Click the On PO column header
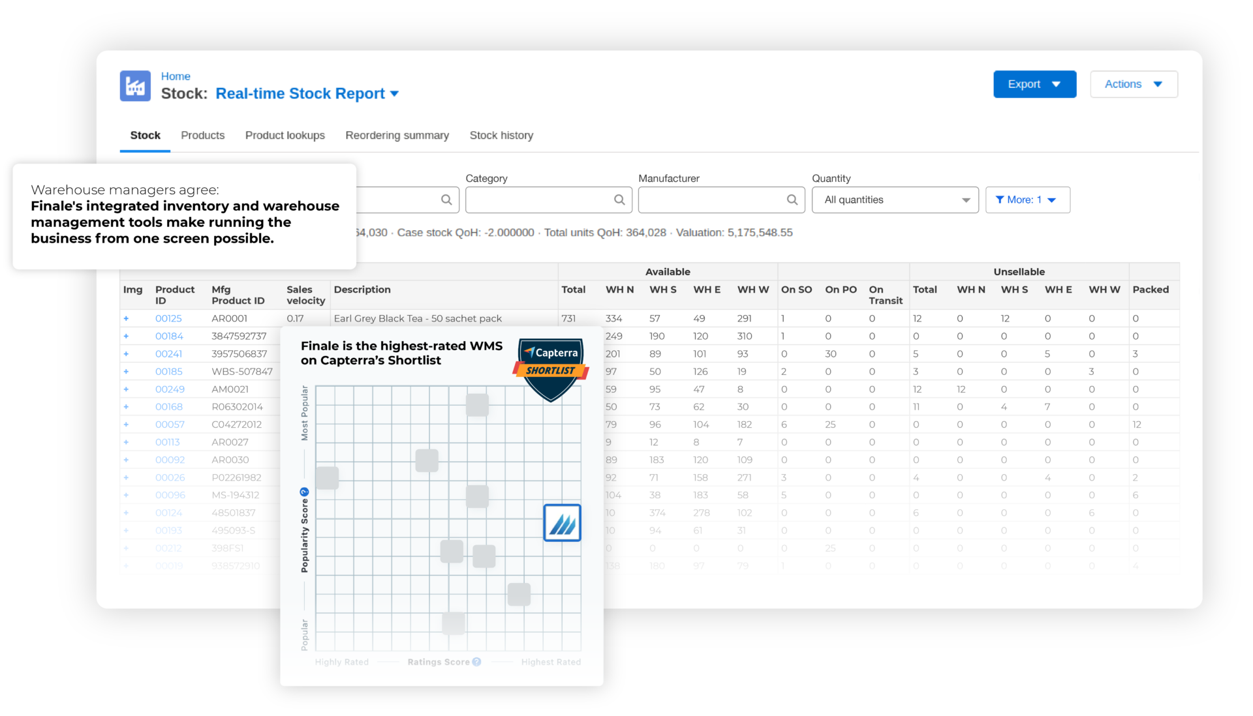Viewport: 1253px width, 716px height. point(841,290)
